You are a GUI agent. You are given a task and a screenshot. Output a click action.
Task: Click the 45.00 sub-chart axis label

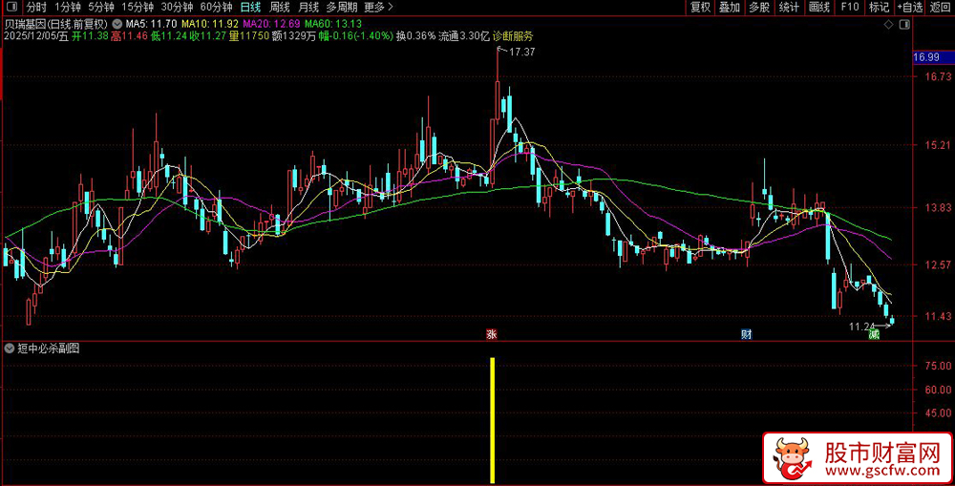click(x=938, y=413)
